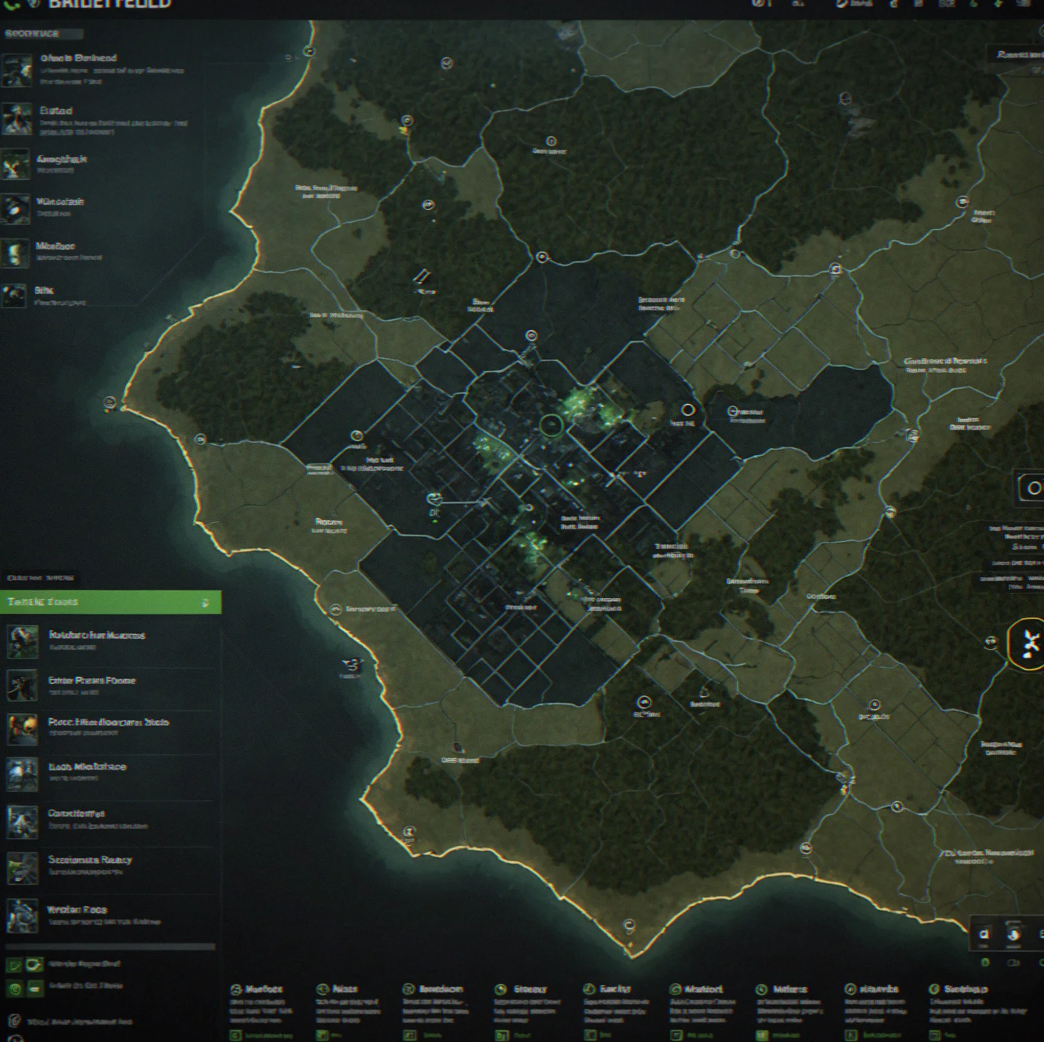Click the ship icon in the sea off the west coast
The image size is (1044, 1042).
352,665
